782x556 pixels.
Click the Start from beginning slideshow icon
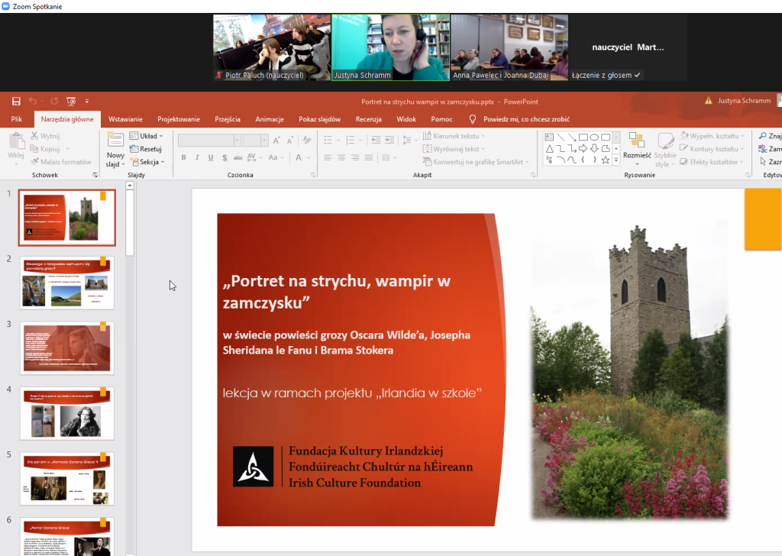[71, 101]
